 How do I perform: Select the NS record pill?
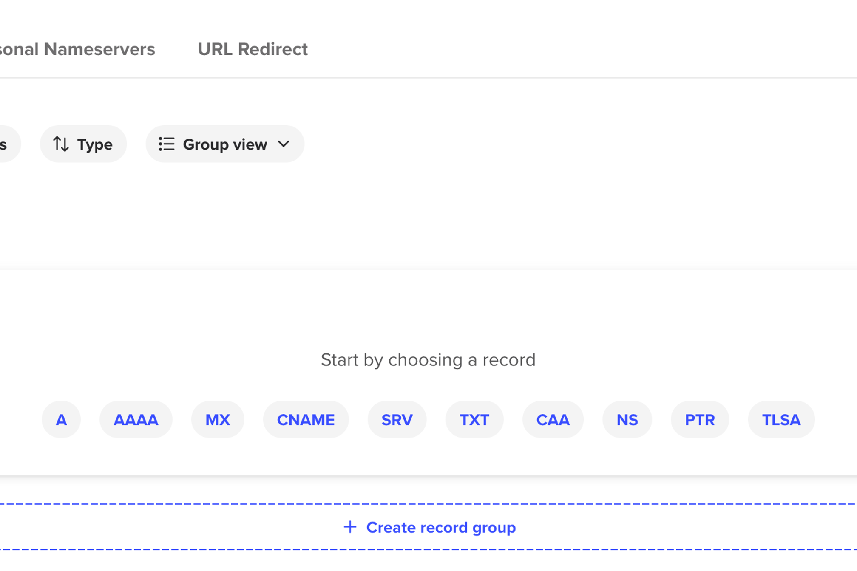627,420
